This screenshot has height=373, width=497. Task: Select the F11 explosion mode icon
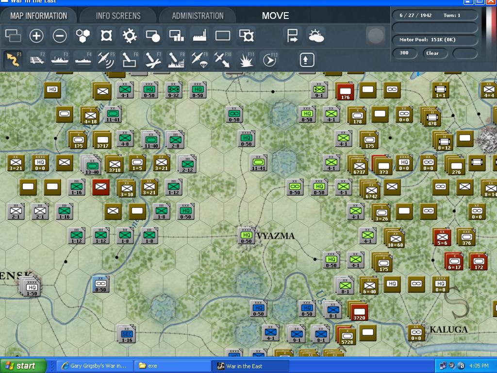point(246,60)
